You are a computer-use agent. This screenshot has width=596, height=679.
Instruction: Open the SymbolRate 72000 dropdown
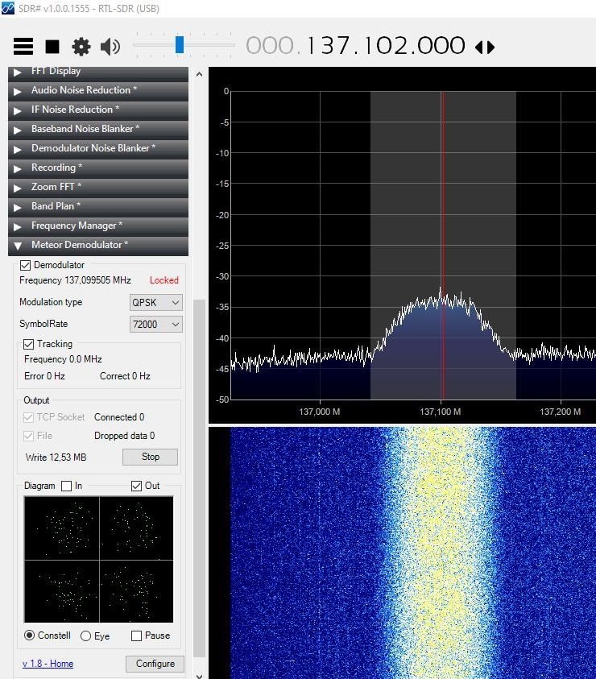coord(156,325)
